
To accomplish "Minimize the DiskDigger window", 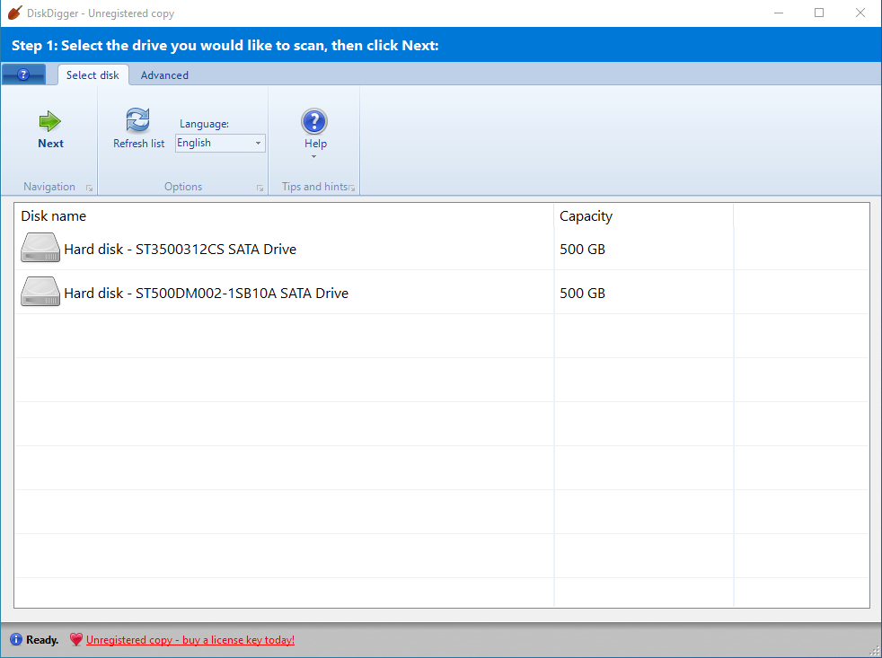I will tap(779, 13).
